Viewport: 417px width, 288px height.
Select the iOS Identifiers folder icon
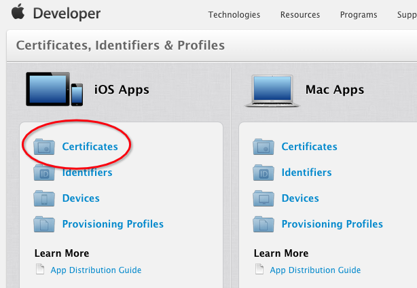click(44, 173)
